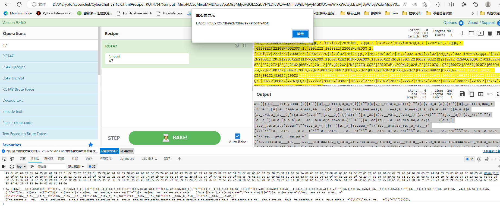Select ROT47 operation in list
The width and height of the screenshot is (500, 211).
point(49,56)
